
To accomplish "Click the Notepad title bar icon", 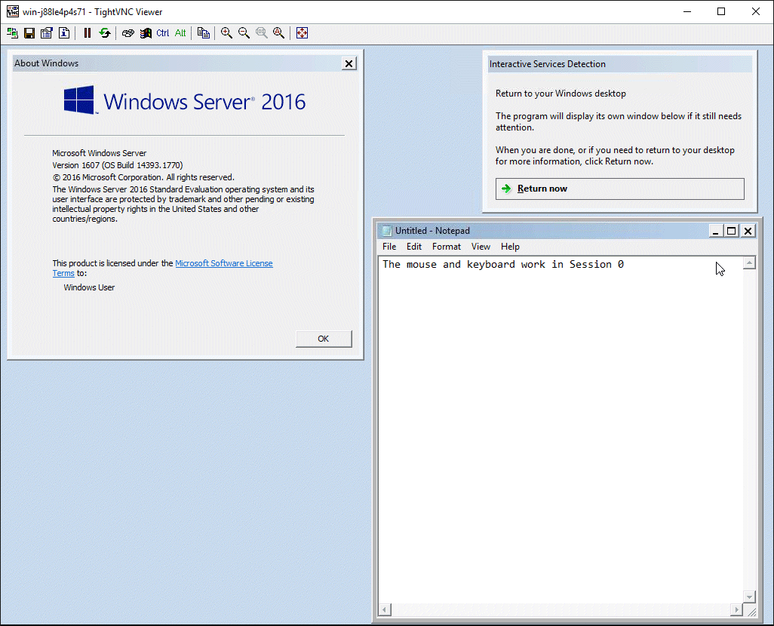I will [x=387, y=231].
